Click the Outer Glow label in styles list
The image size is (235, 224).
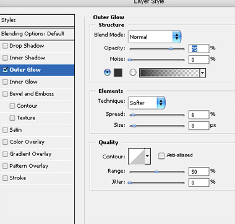coord(25,70)
